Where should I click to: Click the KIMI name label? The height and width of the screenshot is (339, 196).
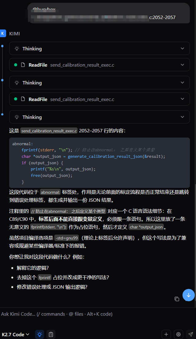click(14, 33)
